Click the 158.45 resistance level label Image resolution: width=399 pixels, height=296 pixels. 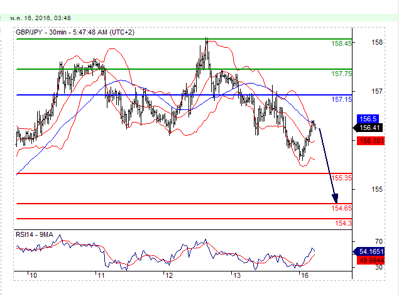tap(341, 43)
